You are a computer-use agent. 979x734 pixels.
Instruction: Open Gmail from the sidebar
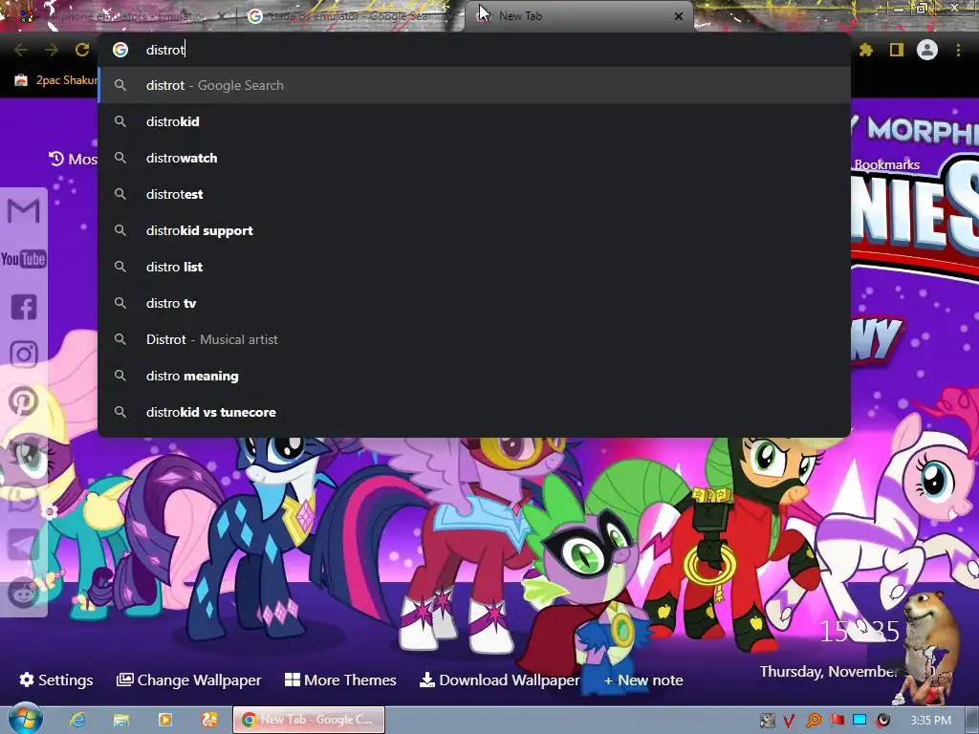click(x=24, y=211)
